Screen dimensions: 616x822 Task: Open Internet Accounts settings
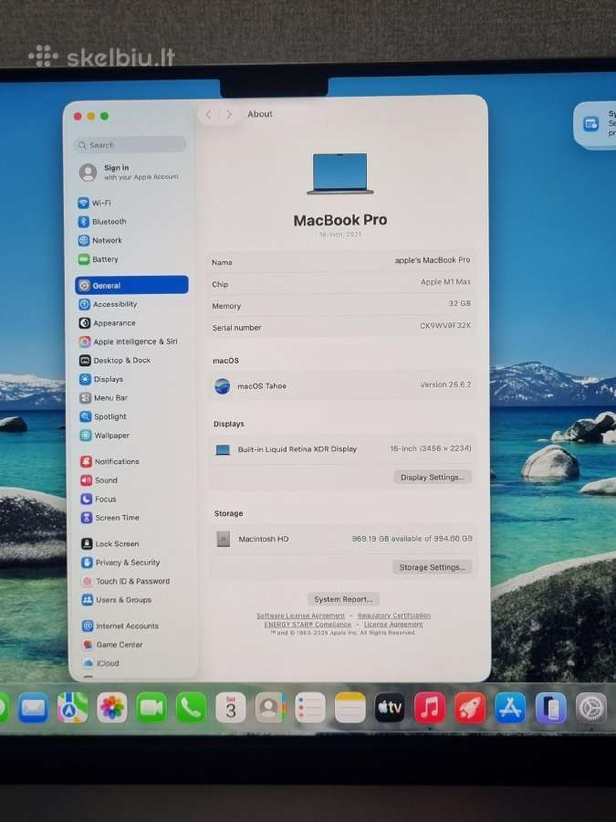[x=120, y=626]
